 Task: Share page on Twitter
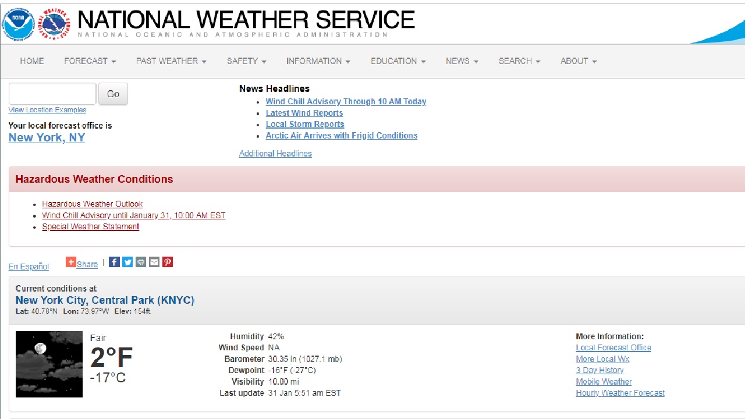click(x=127, y=262)
